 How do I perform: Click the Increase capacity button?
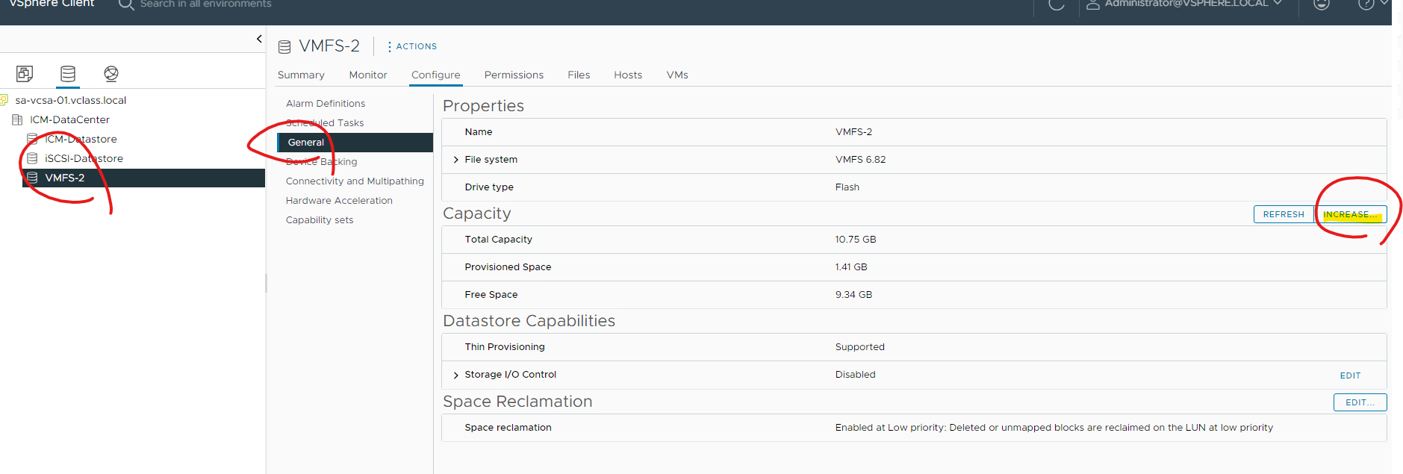pos(1351,214)
